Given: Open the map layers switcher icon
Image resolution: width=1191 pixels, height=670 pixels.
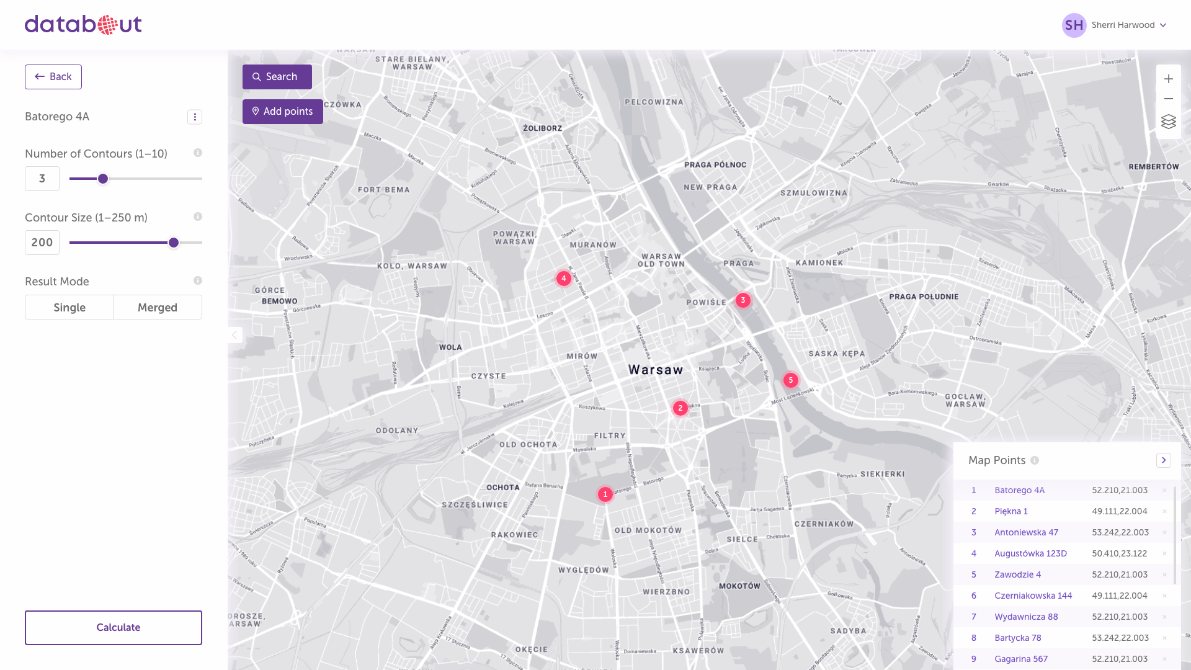Looking at the screenshot, I should 1169,122.
